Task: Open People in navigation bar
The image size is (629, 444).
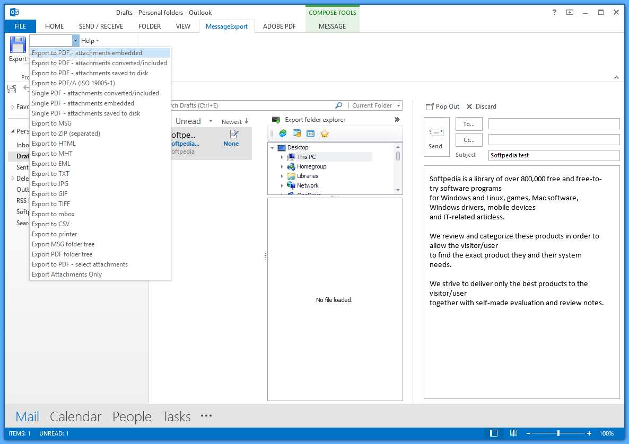Action: [x=132, y=416]
